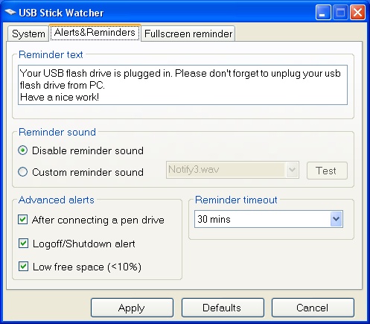The width and height of the screenshot is (370, 324).
Task: Open the Fullscreen reminder tab
Action: point(188,34)
